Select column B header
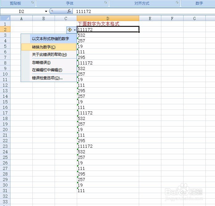 click(43, 19)
